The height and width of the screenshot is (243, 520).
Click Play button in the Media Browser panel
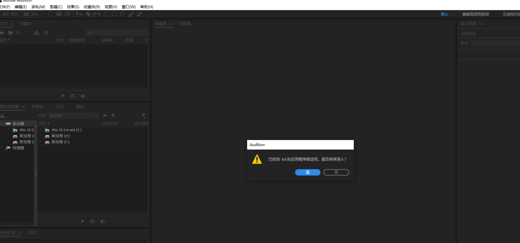pyautogui.click(x=83, y=221)
